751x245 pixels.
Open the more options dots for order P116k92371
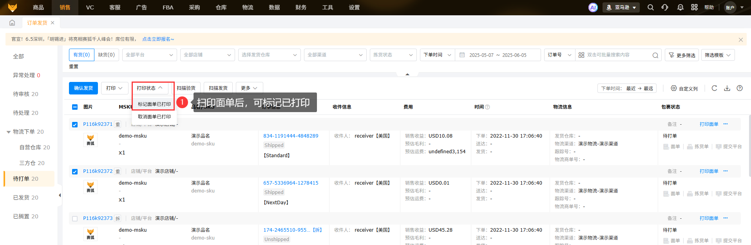coord(726,124)
